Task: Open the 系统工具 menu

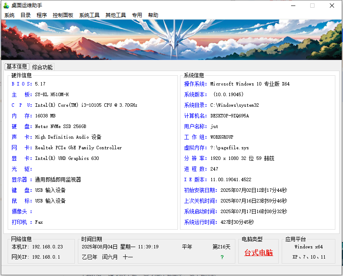Action: (x=89, y=15)
